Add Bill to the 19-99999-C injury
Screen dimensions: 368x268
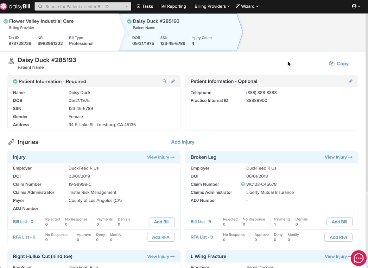(x=162, y=222)
